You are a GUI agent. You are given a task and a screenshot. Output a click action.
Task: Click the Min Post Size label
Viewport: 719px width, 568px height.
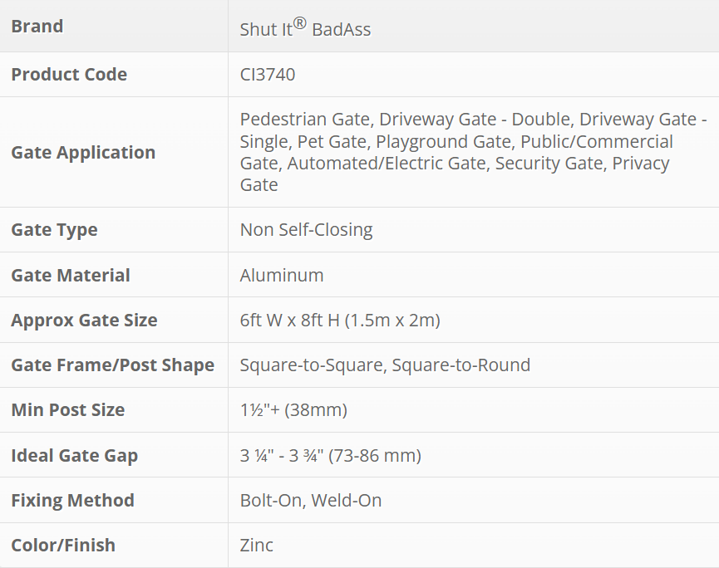[x=67, y=410]
